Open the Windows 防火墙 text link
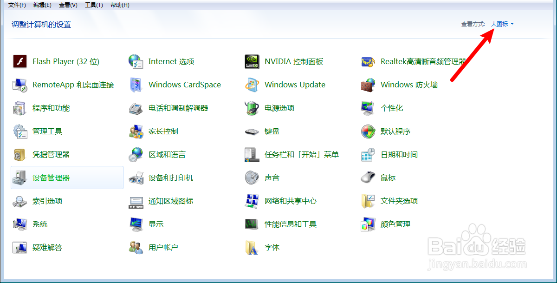 409,85
